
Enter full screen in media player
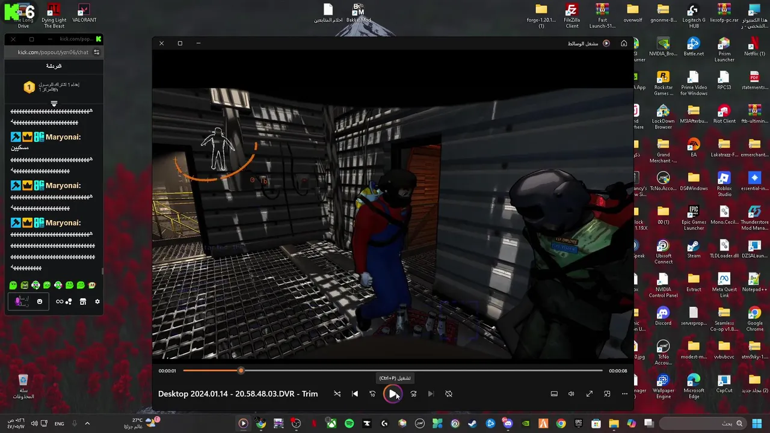coord(590,394)
